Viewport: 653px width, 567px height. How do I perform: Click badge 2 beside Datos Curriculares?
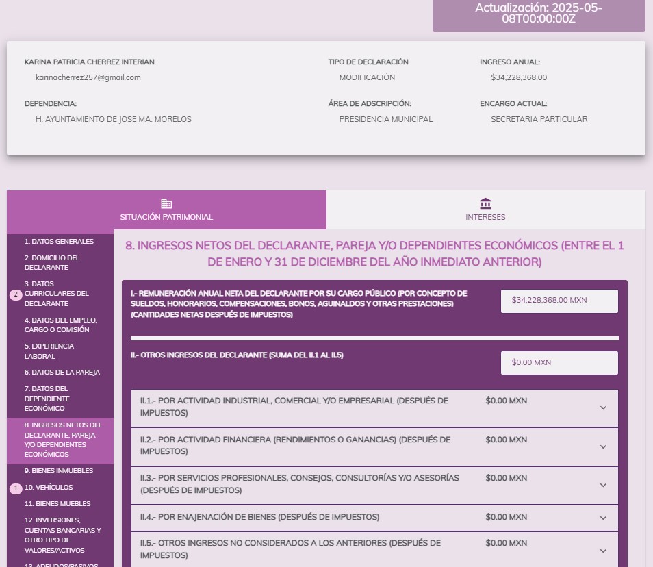(x=16, y=294)
